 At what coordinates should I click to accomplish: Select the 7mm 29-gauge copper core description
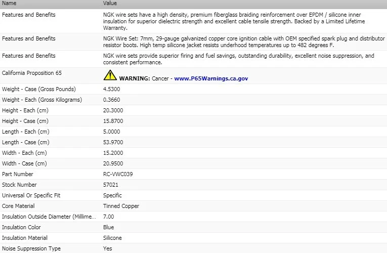coord(244,41)
